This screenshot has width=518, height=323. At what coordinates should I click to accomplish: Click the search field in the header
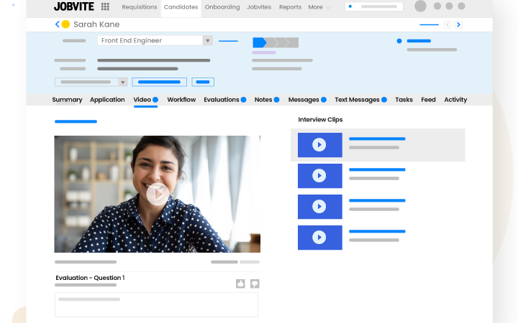[374, 6]
